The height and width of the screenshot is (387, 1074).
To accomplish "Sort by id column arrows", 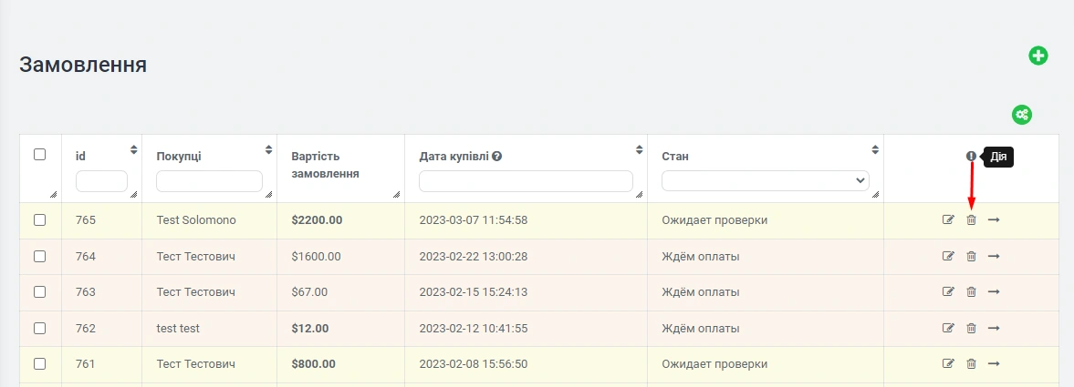I will click(x=134, y=149).
